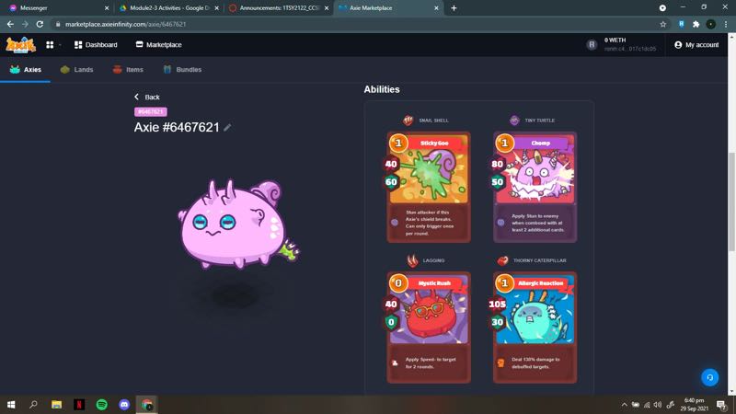Click the Back link

point(147,97)
